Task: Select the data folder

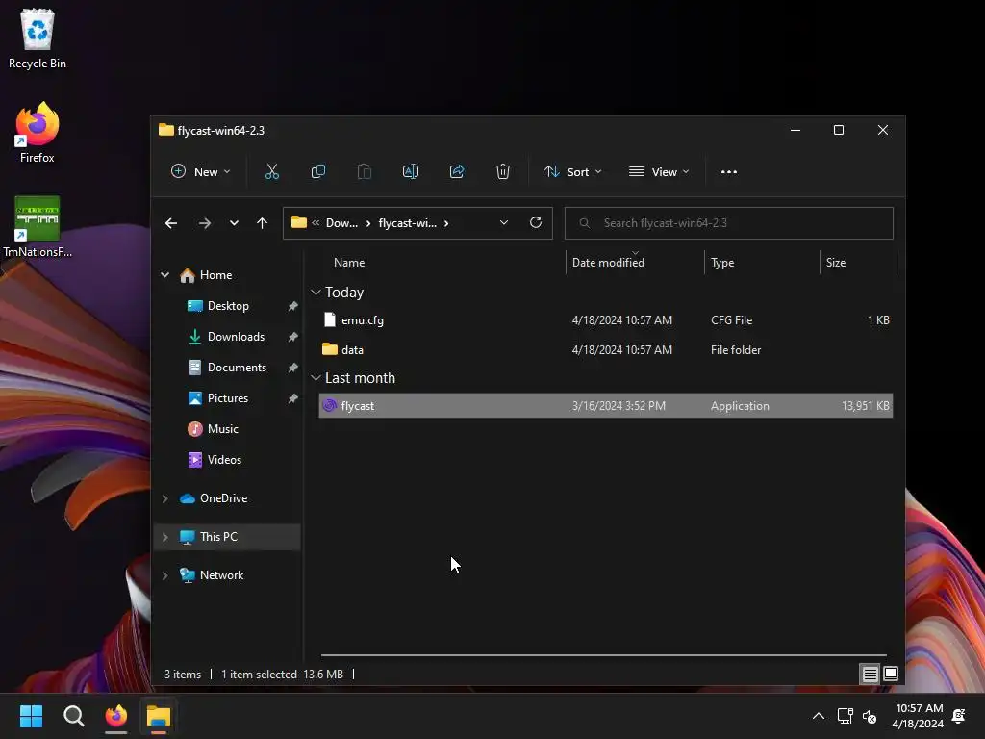Action: [606, 349]
